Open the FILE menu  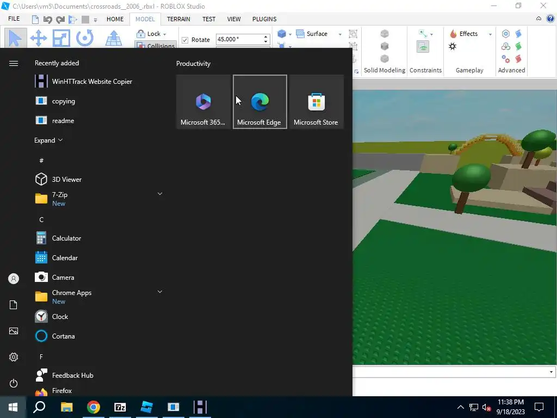click(14, 19)
